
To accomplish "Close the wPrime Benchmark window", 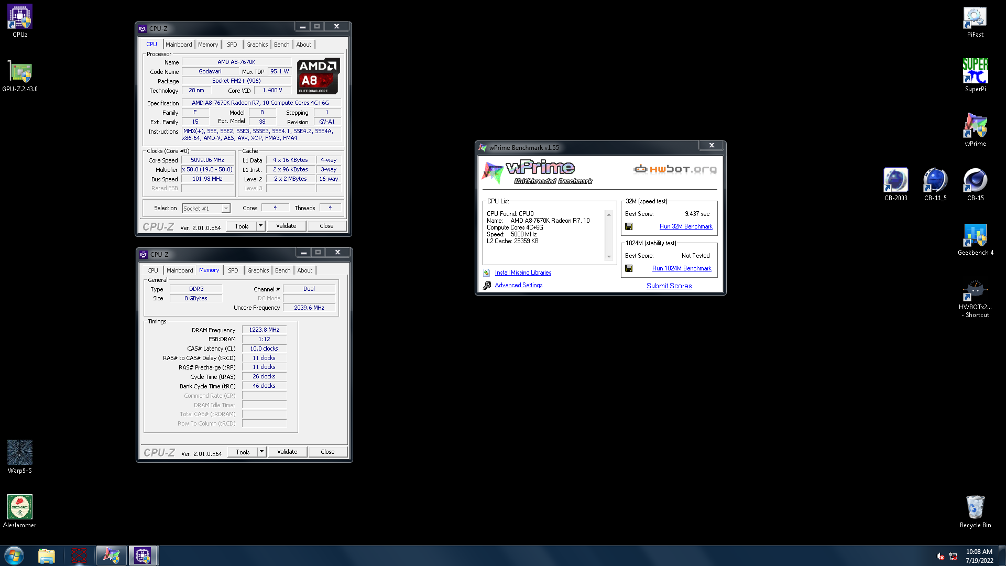I will click(712, 146).
